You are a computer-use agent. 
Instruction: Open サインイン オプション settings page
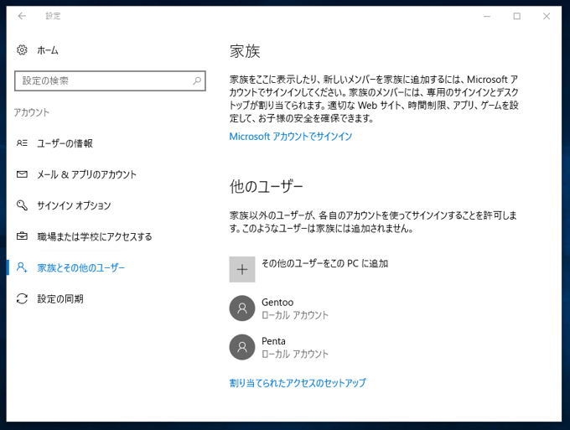[74, 205]
